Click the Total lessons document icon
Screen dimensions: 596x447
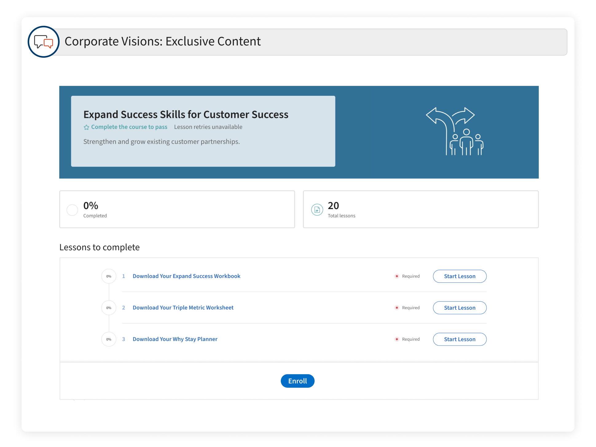(x=317, y=210)
